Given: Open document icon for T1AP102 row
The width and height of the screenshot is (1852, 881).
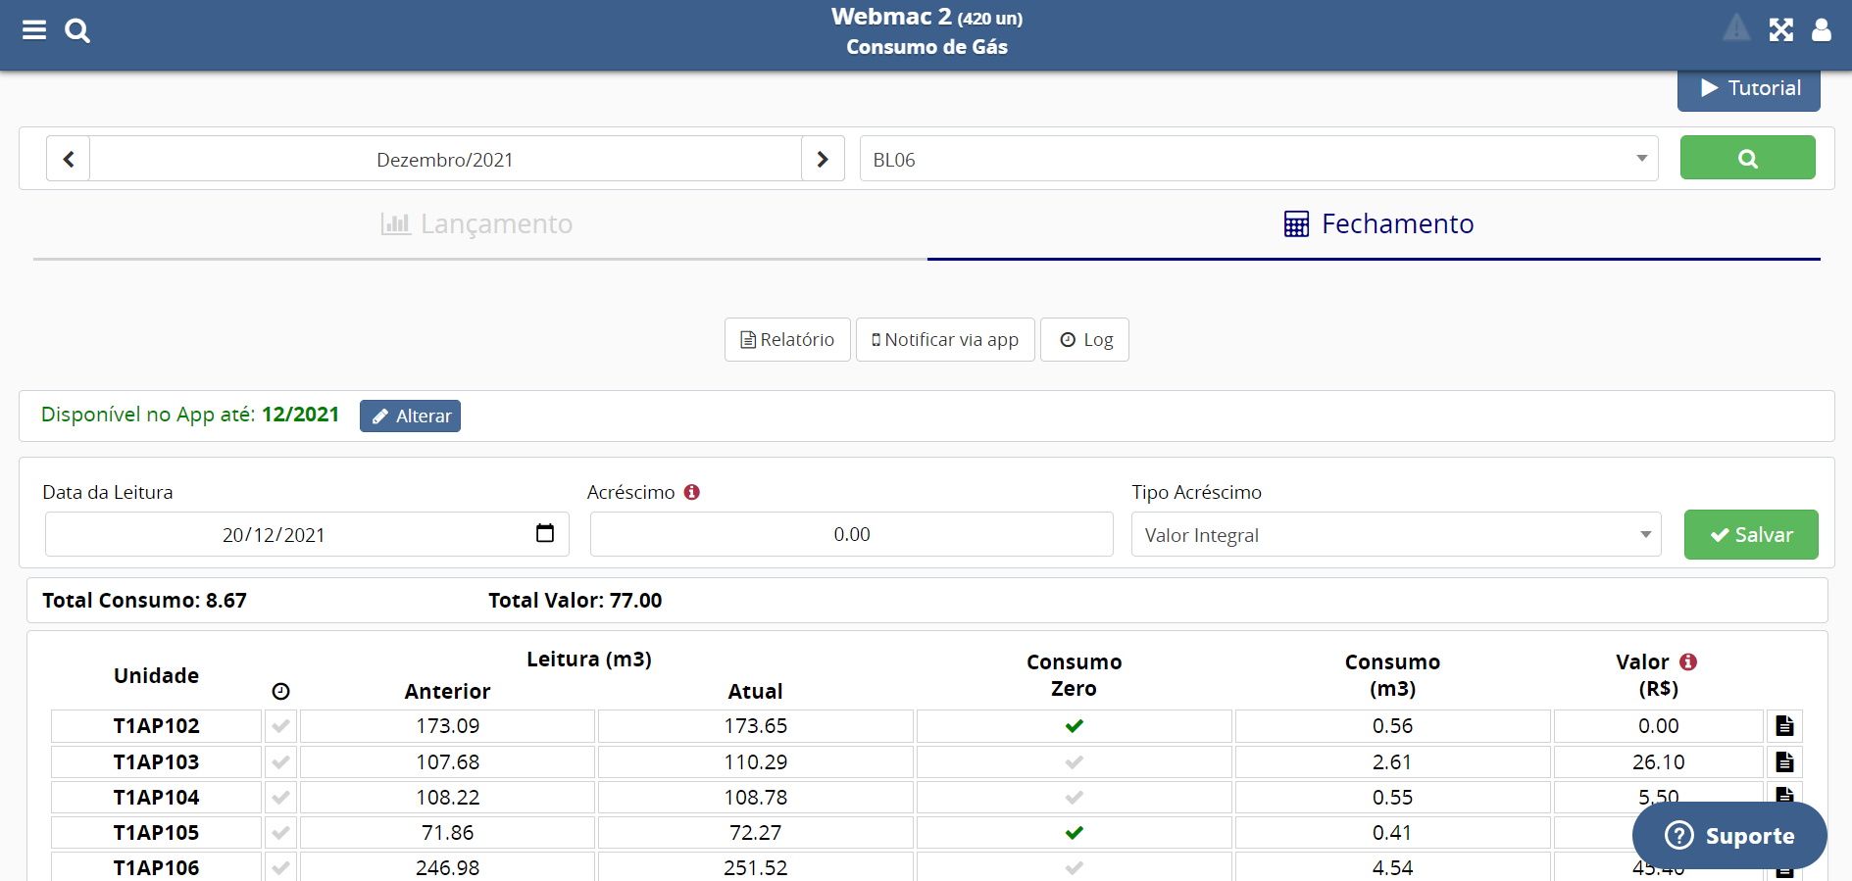Looking at the screenshot, I should pos(1784,726).
